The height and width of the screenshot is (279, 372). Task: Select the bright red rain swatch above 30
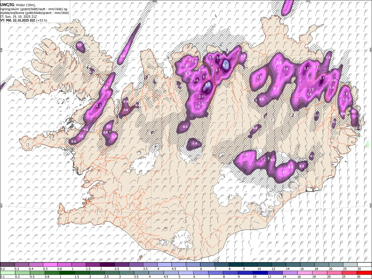coord(364,273)
